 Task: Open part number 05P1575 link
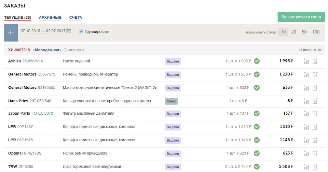[x=25, y=140]
